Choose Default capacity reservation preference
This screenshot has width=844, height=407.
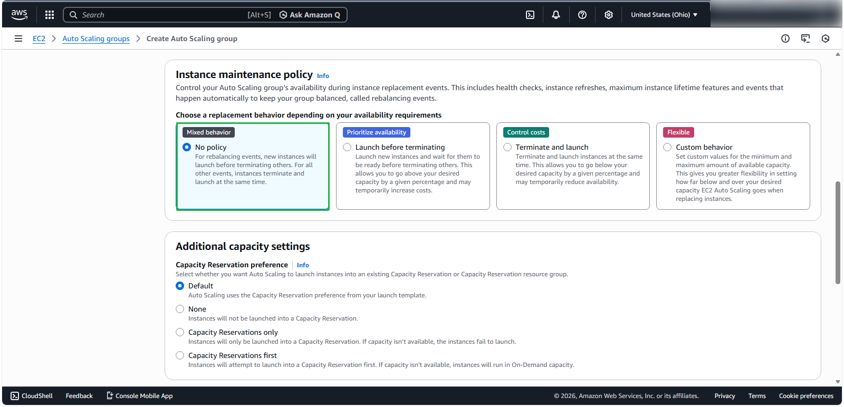coord(180,286)
